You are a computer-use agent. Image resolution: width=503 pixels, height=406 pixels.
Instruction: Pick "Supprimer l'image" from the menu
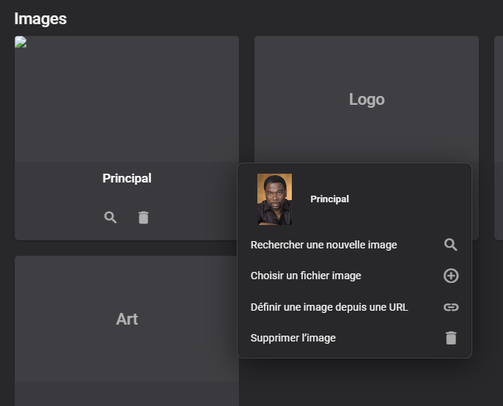point(293,338)
